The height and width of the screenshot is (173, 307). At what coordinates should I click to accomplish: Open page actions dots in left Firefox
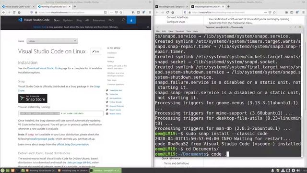112,12
